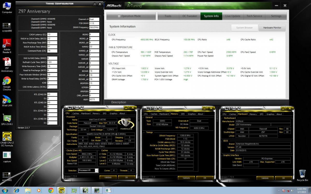Open the CPU tab in the CPU-Z Mainboard window
Image resolution: width=311 pixels, height=194 pixels.
click(x=224, y=114)
